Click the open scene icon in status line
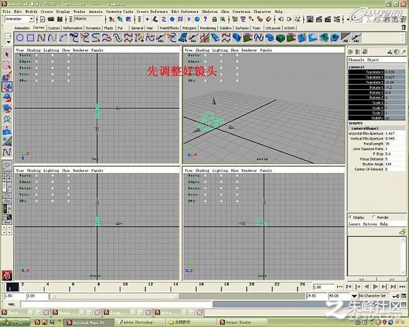 (x=51, y=19)
